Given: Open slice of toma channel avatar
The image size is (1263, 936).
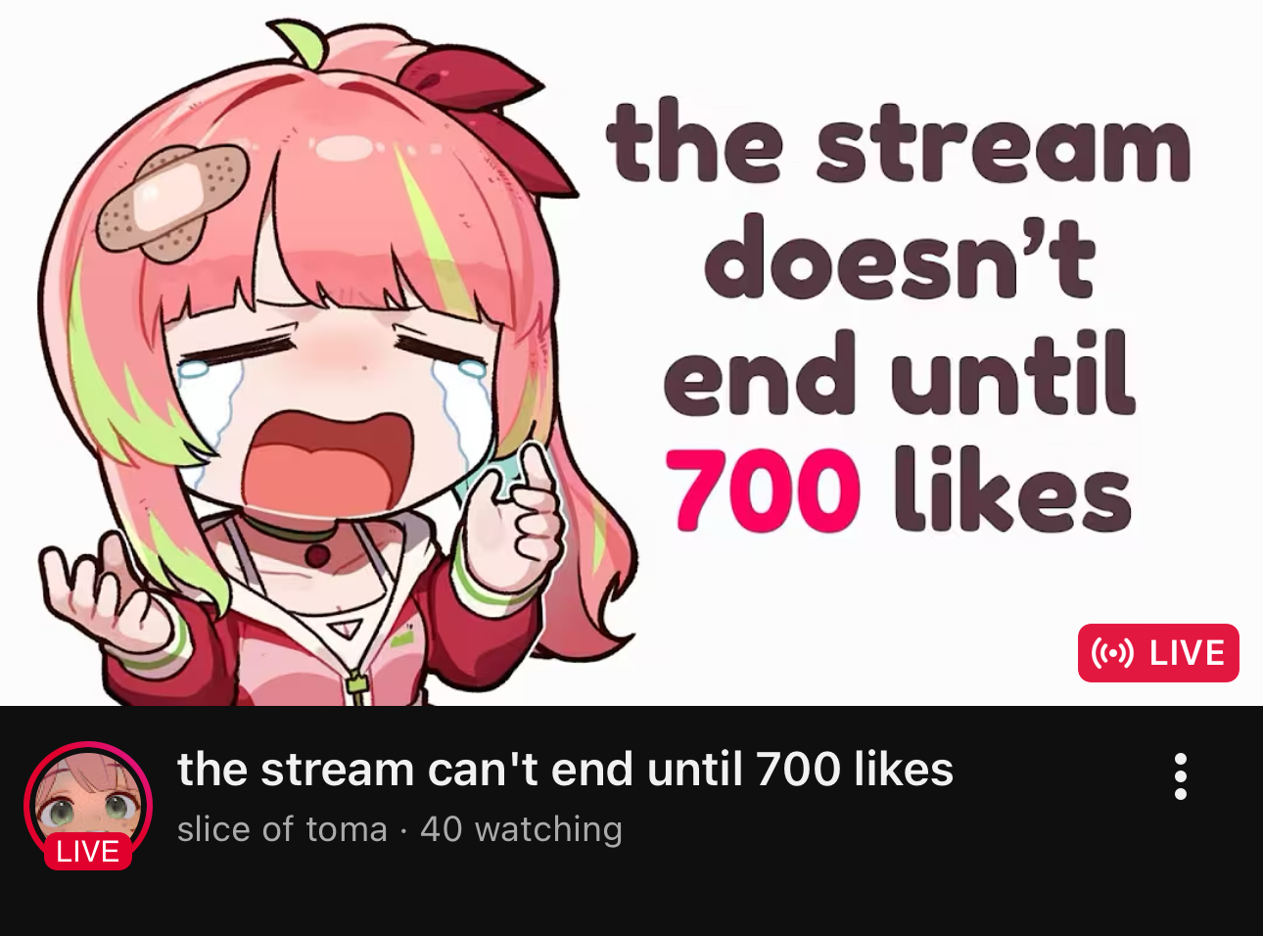Looking at the screenshot, I should pyautogui.click(x=88, y=805).
